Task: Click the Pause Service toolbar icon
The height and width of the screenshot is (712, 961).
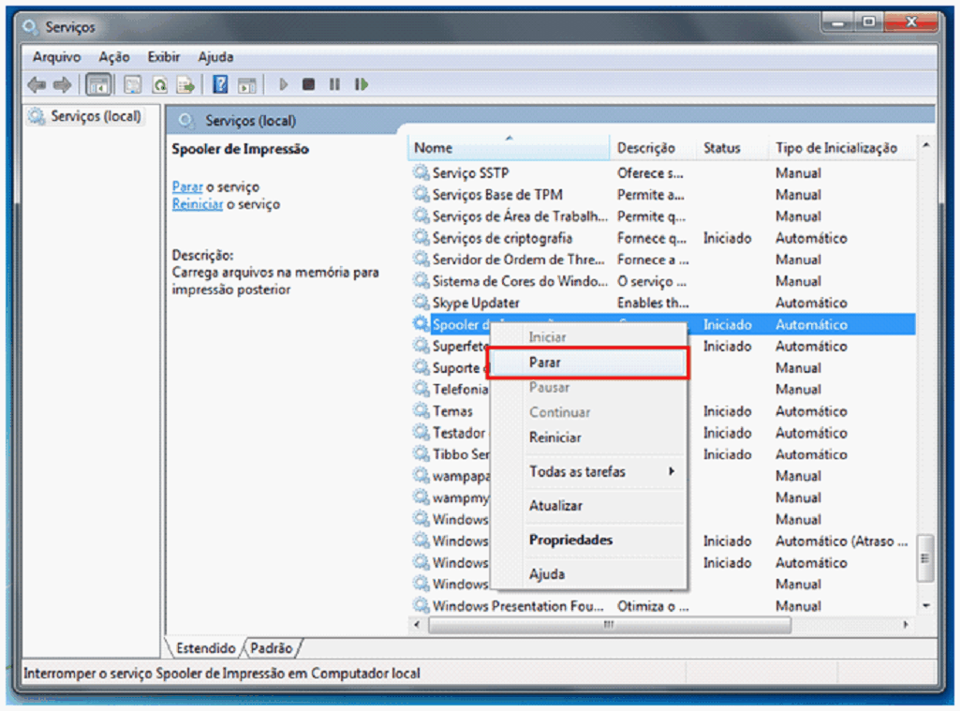Action: (334, 85)
